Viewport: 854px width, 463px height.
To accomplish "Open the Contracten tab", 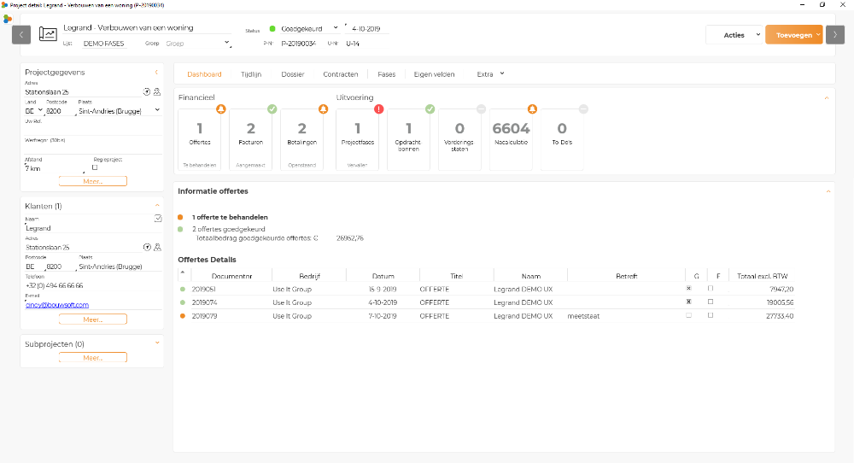I will 341,74.
